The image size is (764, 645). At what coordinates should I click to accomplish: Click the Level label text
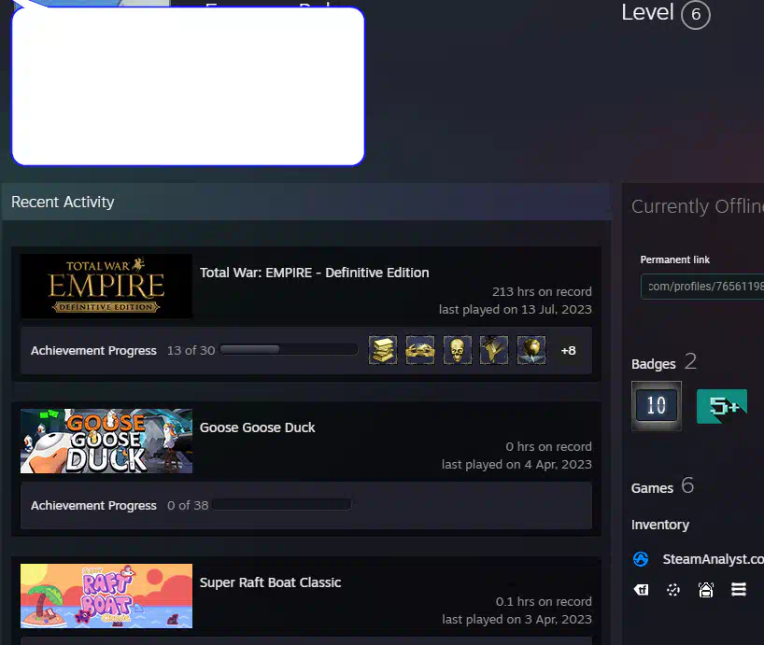(647, 13)
